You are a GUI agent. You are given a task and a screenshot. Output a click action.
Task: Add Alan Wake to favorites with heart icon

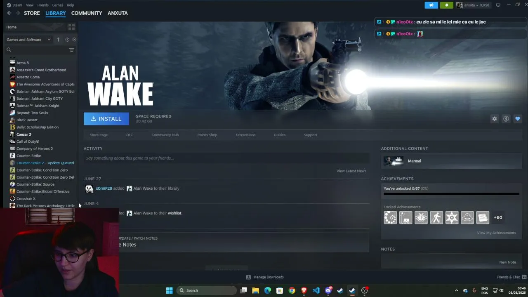pos(518,119)
